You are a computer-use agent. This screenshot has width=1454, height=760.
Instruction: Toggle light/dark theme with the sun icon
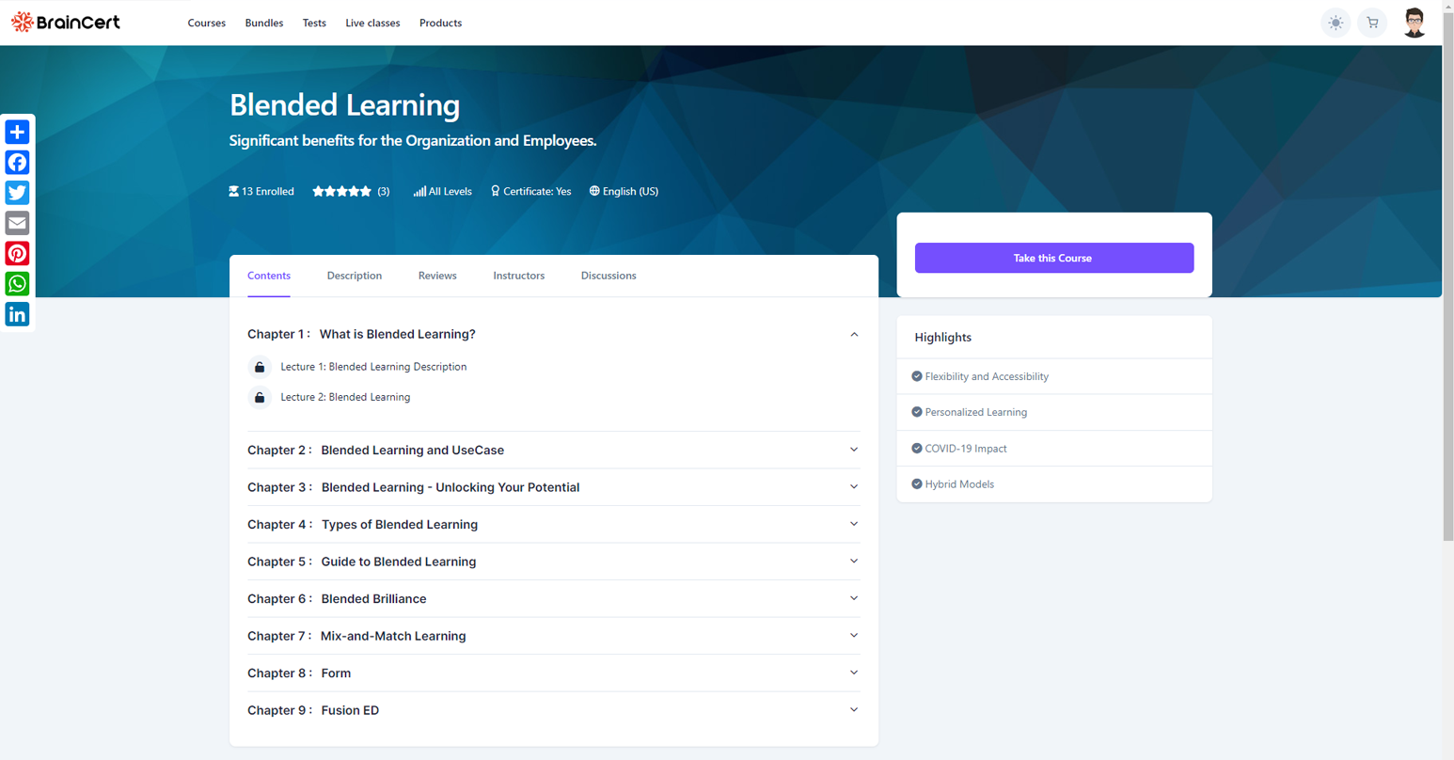(1335, 22)
